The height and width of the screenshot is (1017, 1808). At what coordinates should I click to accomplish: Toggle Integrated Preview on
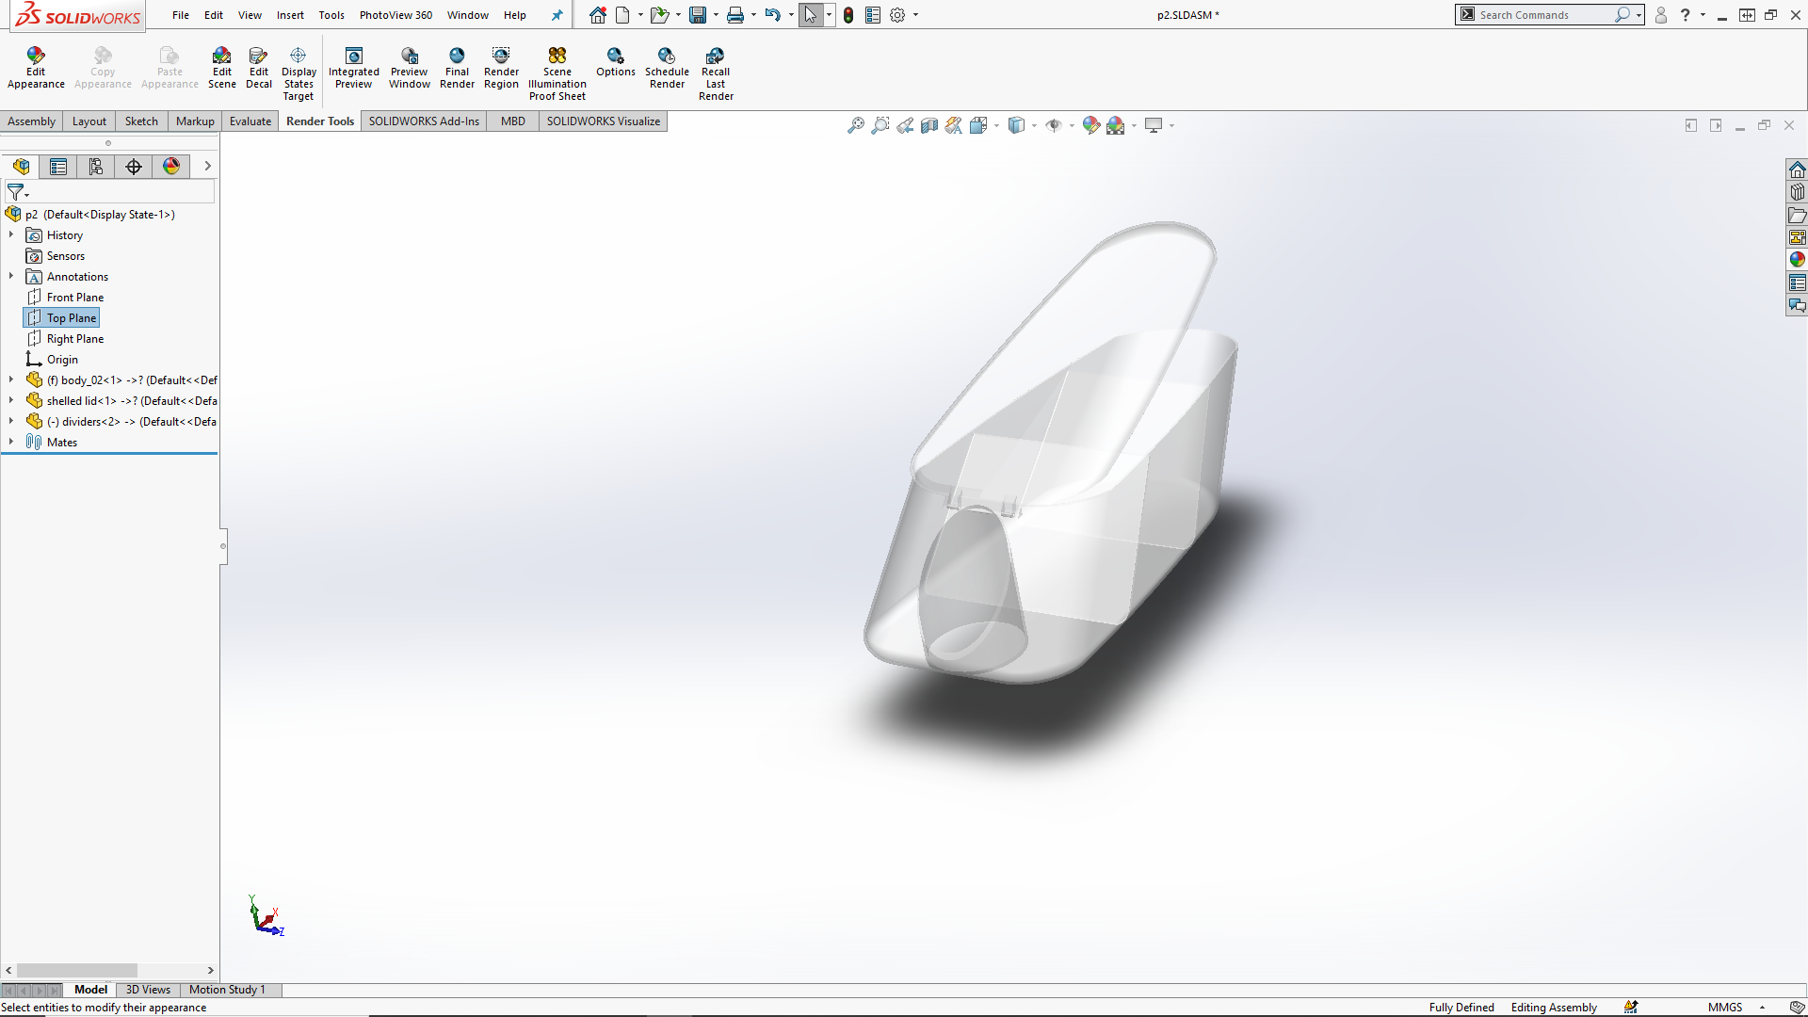point(353,68)
